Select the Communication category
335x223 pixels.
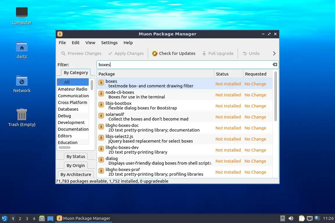point(73,96)
